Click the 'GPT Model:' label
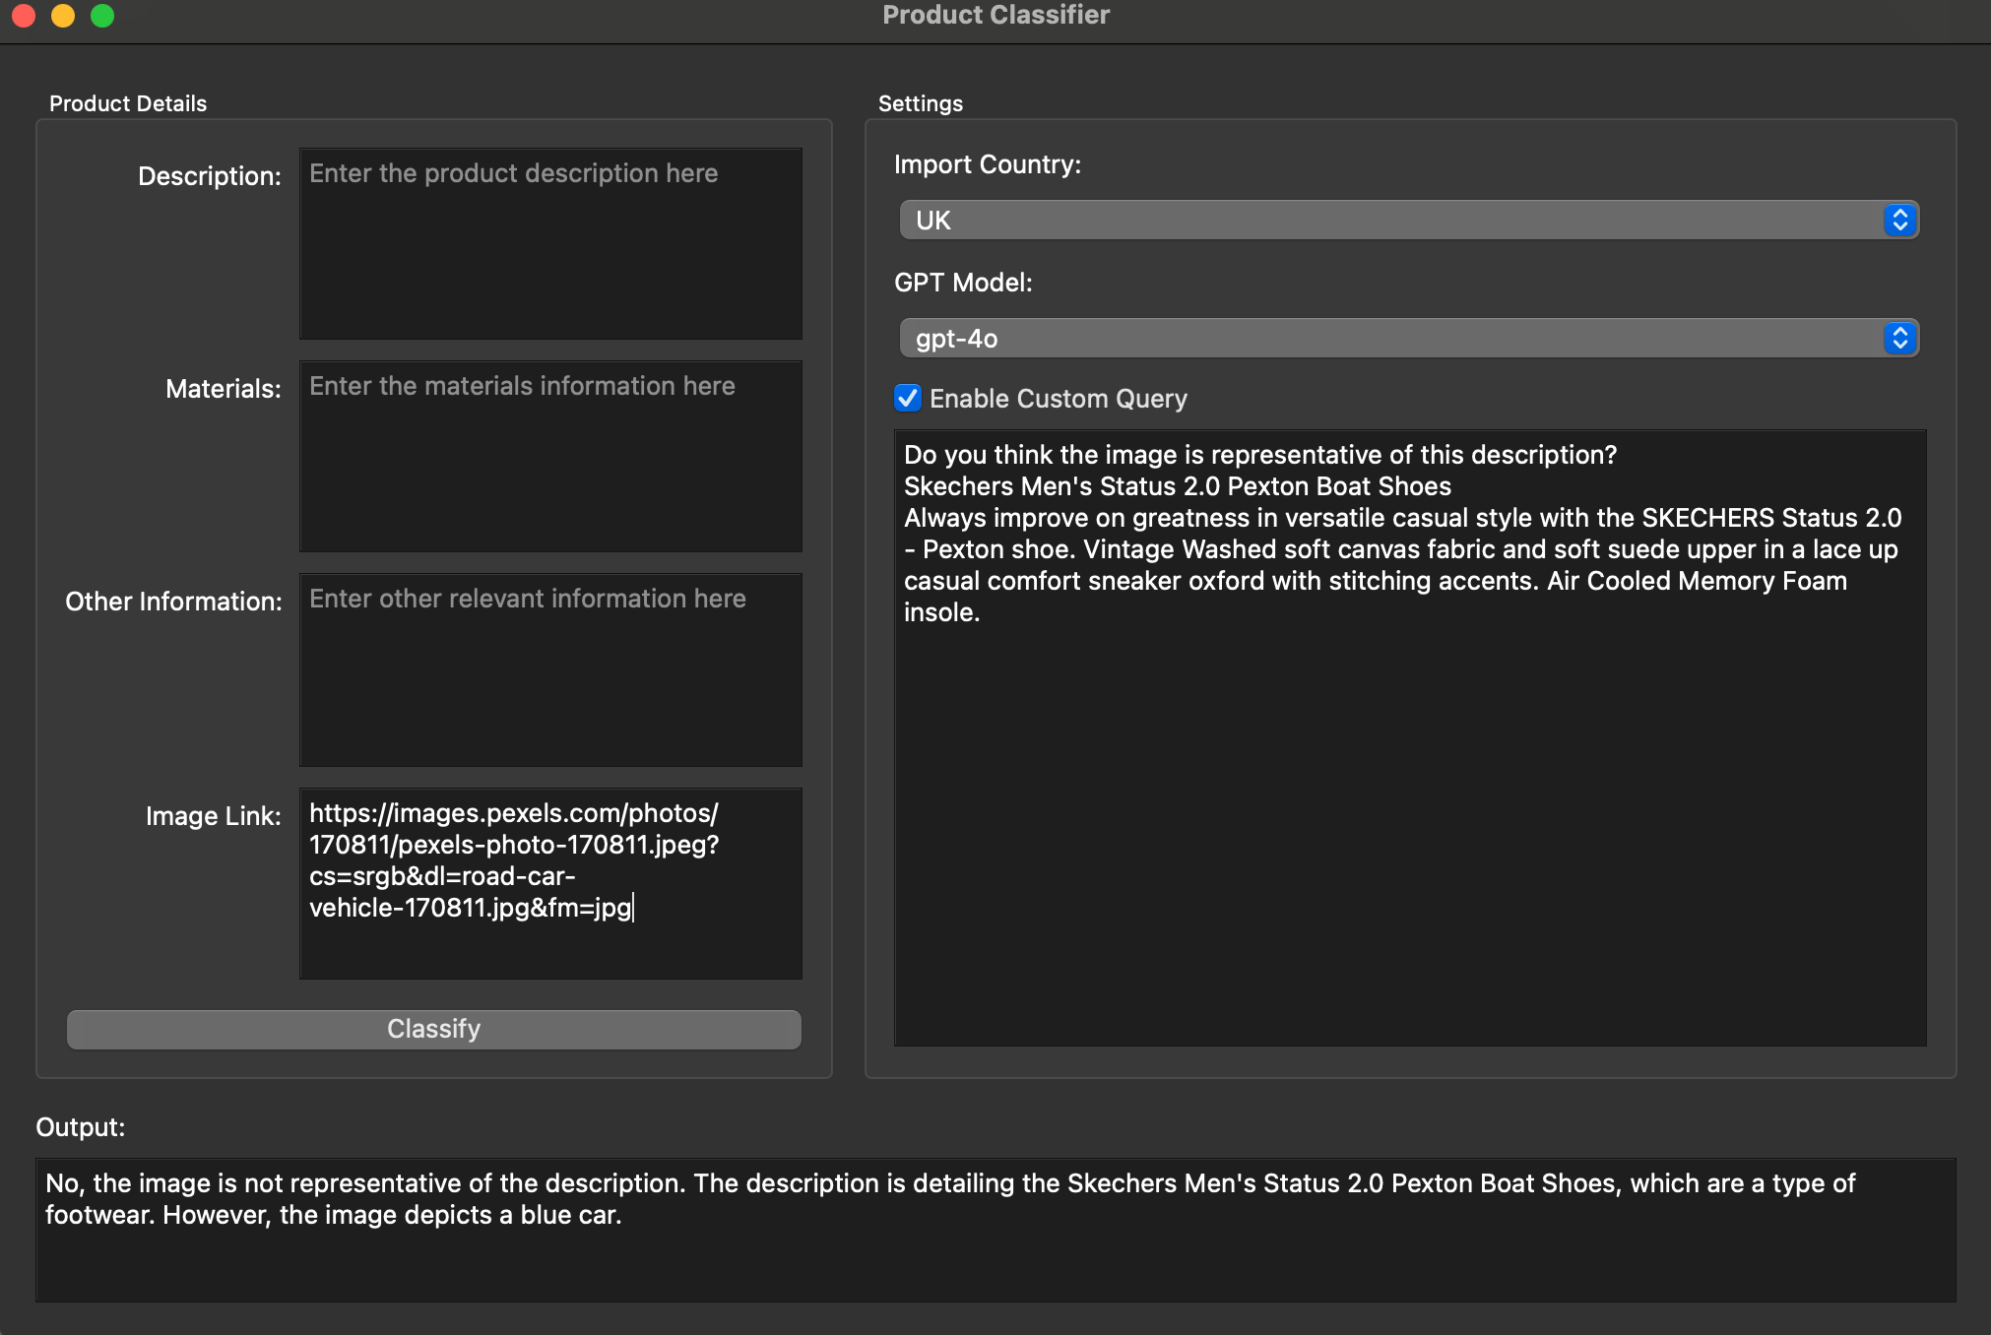Viewport: 1991px width, 1335px height. click(963, 283)
